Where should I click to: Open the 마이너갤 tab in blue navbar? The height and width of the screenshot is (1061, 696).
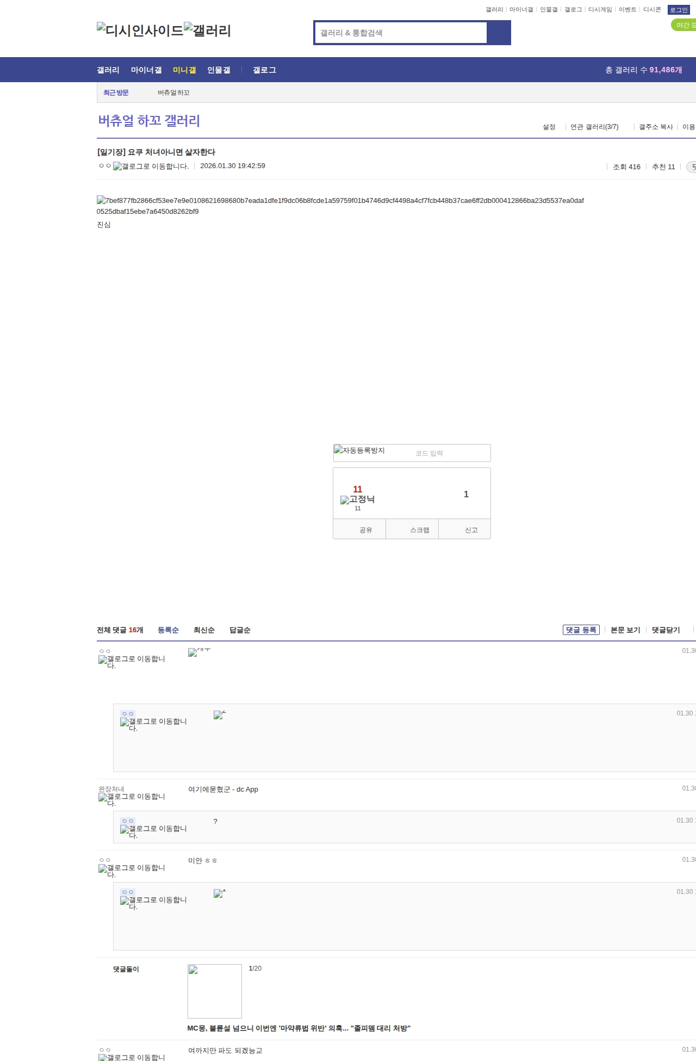146,70
